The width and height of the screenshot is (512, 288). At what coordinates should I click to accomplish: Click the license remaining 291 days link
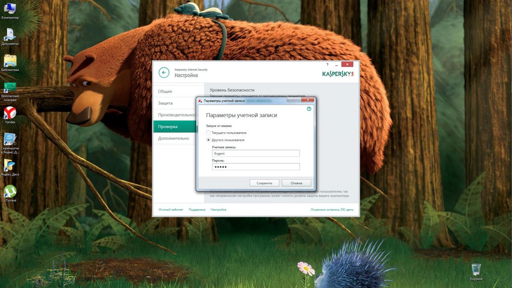click(x=332, y=209)
